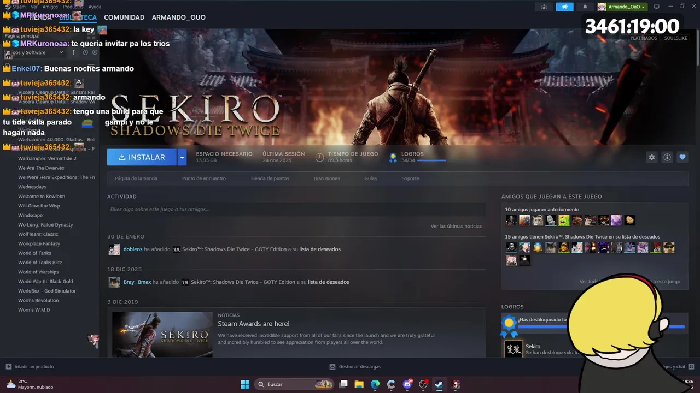The height and width of the screenshot is (393, 700).
Task: Open the COMUNIDAD tab
Action: 124,17
